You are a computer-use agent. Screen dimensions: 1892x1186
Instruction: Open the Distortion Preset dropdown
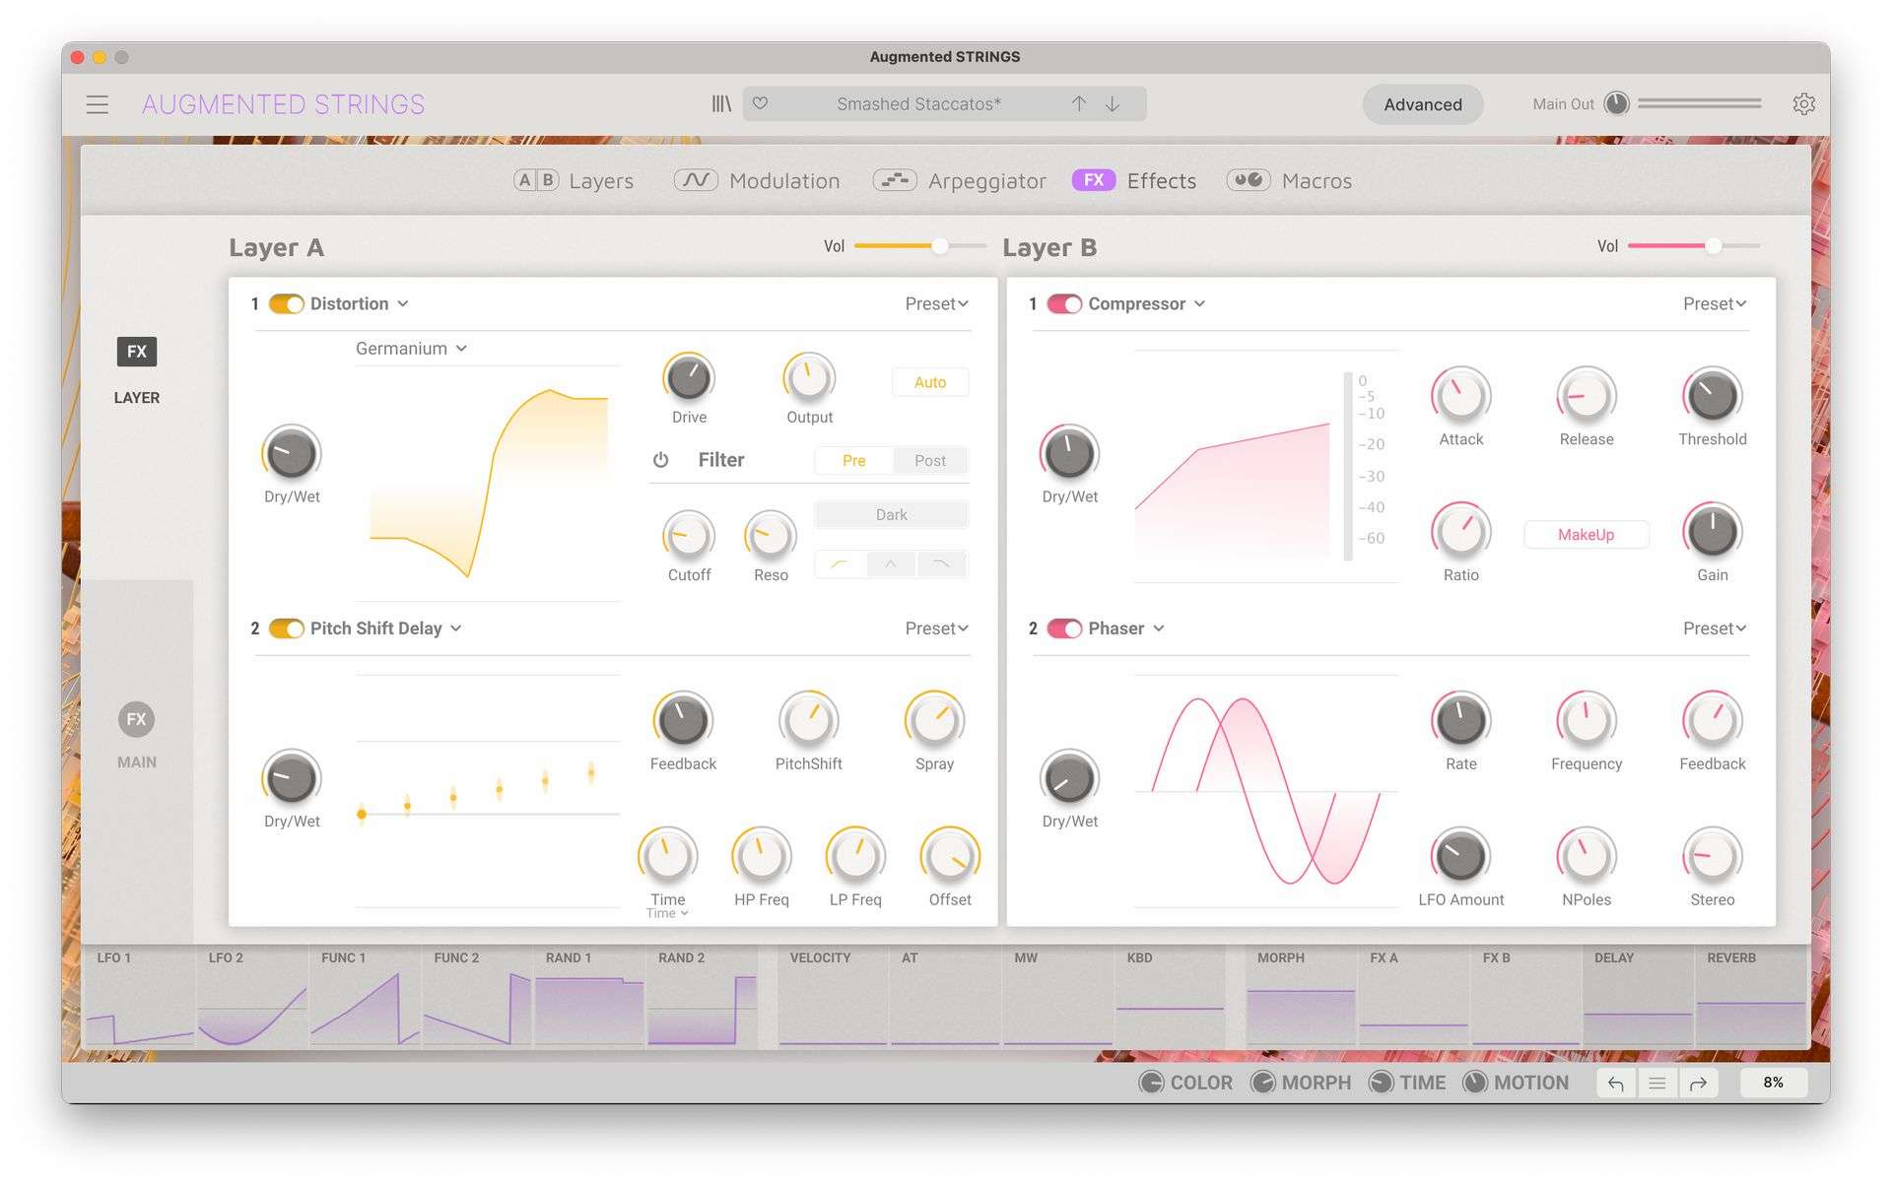tap(936, 303)
